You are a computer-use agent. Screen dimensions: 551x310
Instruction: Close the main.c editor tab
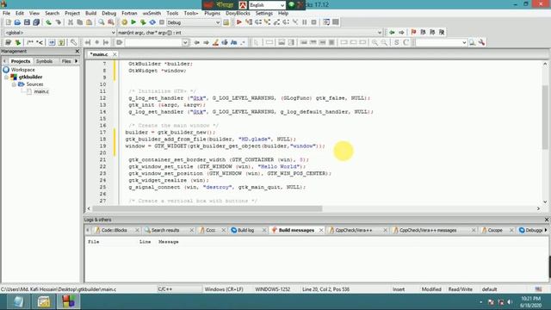[115, 54]
